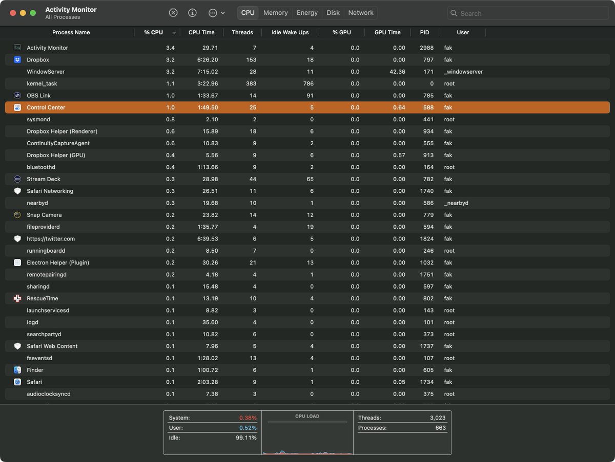Focus the Search field

click(x=529, y=13)
